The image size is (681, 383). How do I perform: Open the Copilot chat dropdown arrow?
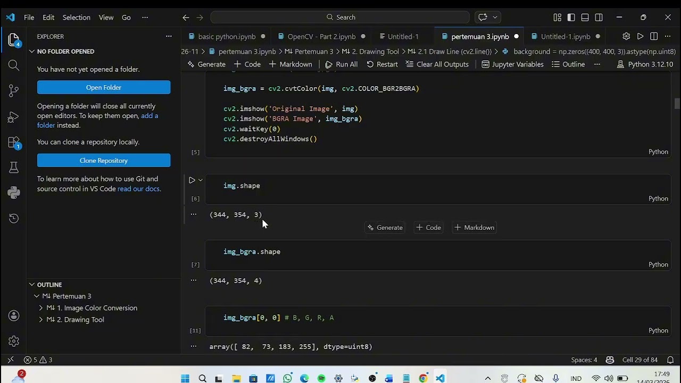pos(495,18)
